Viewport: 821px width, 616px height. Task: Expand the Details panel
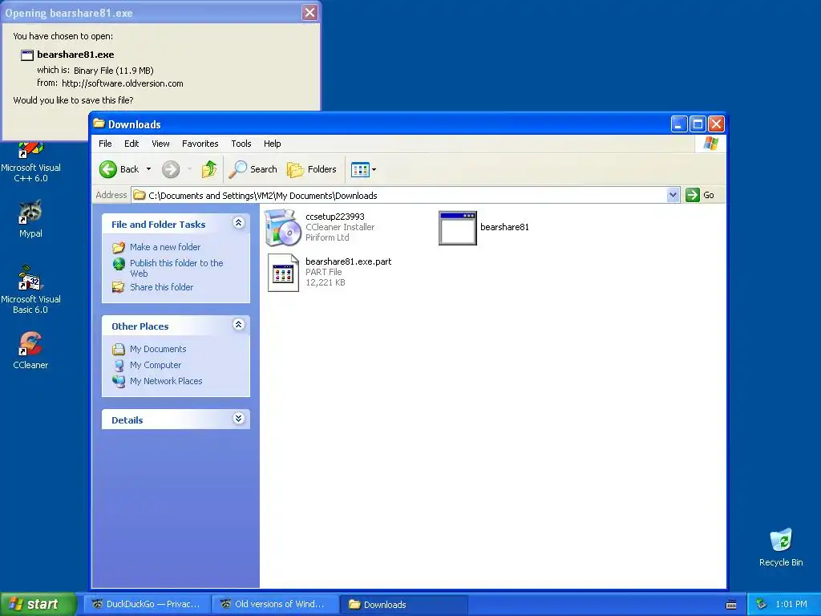238,419
